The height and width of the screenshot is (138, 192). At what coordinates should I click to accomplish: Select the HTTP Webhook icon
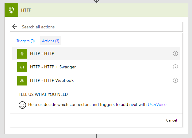(22, 80)
